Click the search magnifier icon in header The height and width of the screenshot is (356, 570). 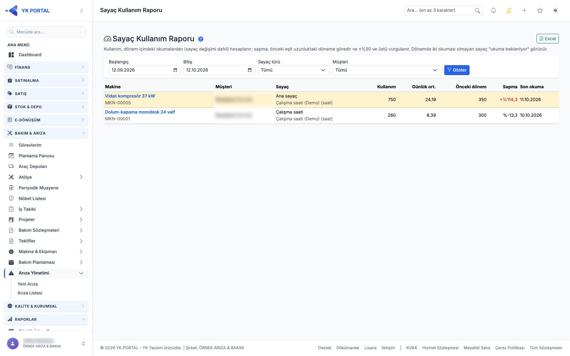click(477, 11)
